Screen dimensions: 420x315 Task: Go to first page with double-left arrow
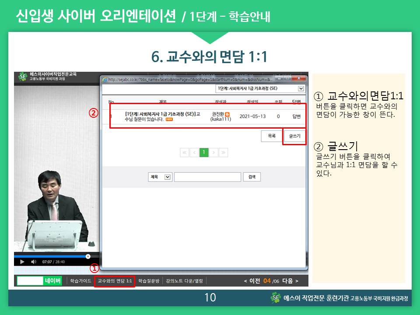click(184, 152)
